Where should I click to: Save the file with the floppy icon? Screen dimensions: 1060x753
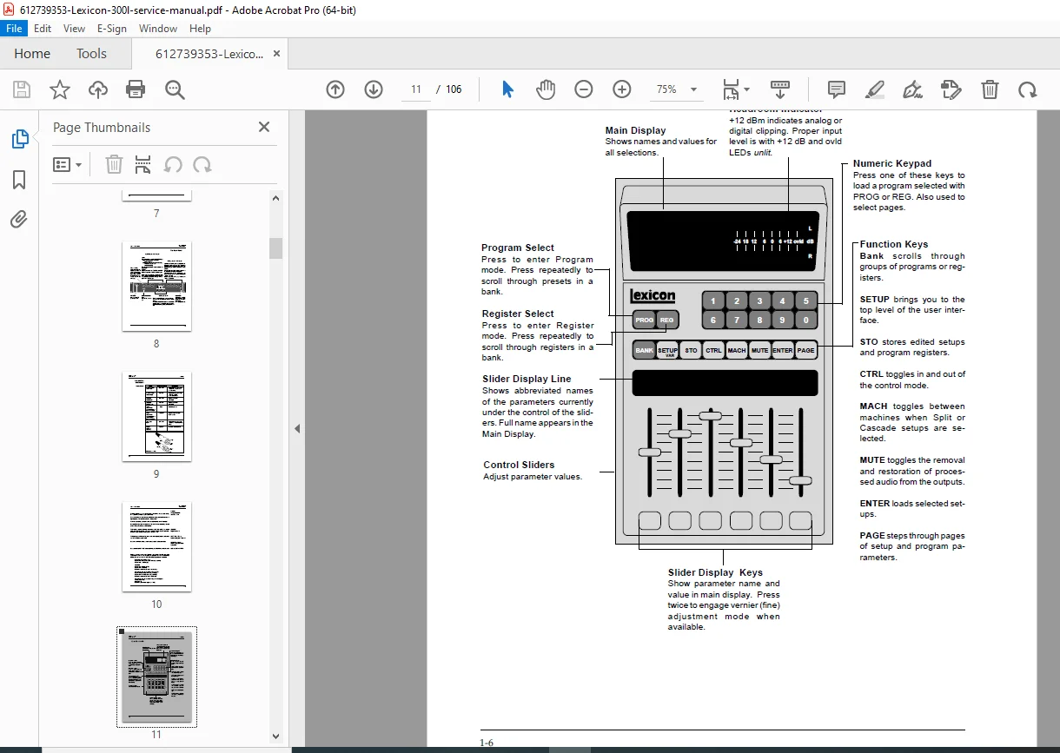pyautogui.click(x=22, y=89)
